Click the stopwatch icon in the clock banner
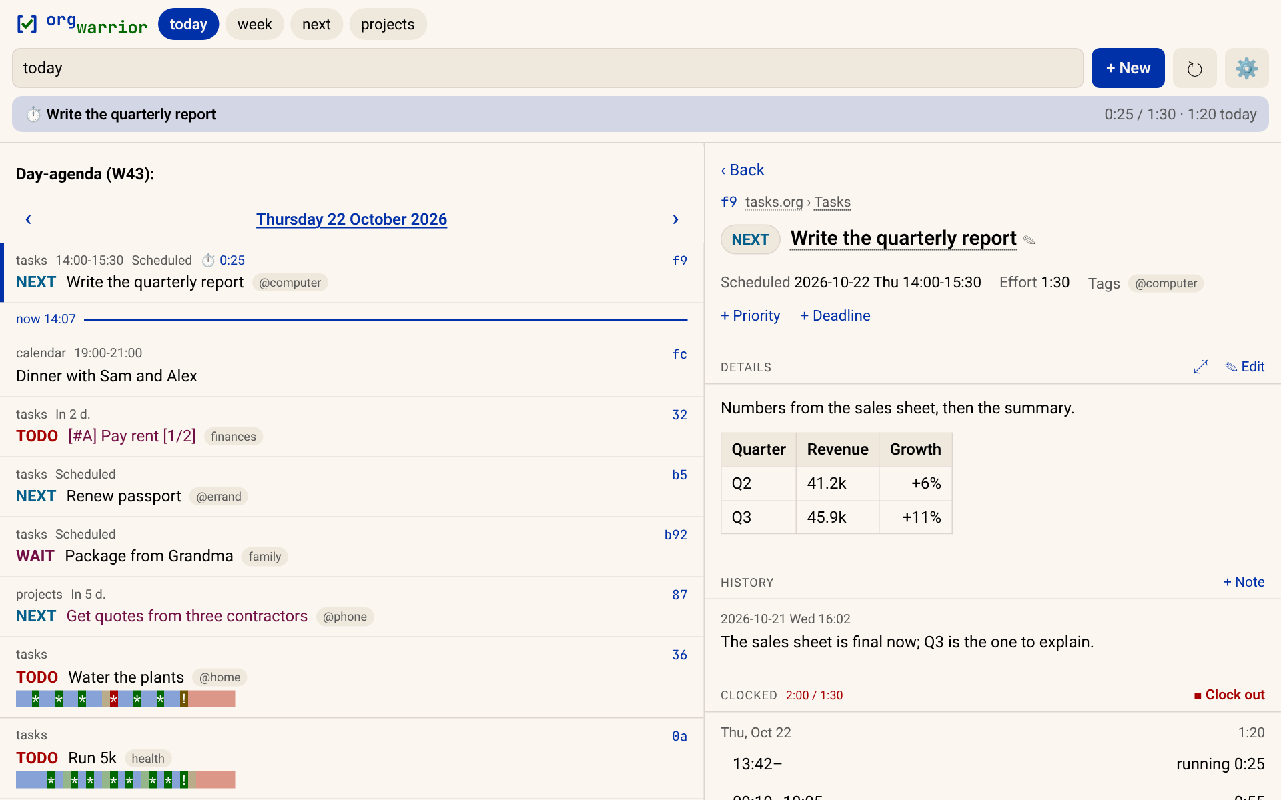Viewport: 1281px width, 800px height. [33, 115]
